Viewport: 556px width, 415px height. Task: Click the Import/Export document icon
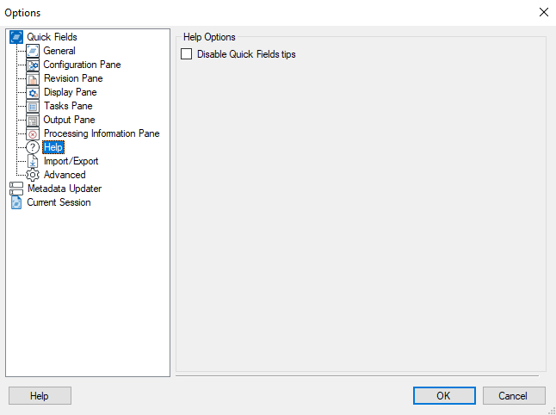point(33,161)
